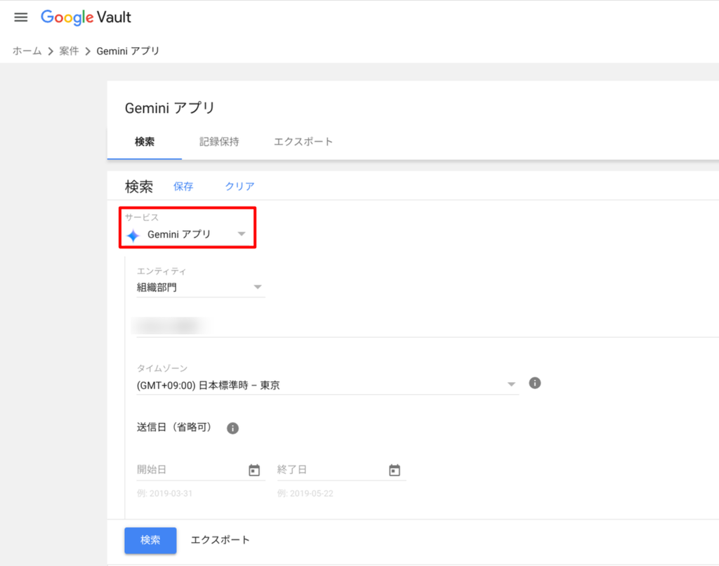The width and height of the screenshot is (719, 566).
Task: Open the hamburger main menu
Action: tap(20, 18)
